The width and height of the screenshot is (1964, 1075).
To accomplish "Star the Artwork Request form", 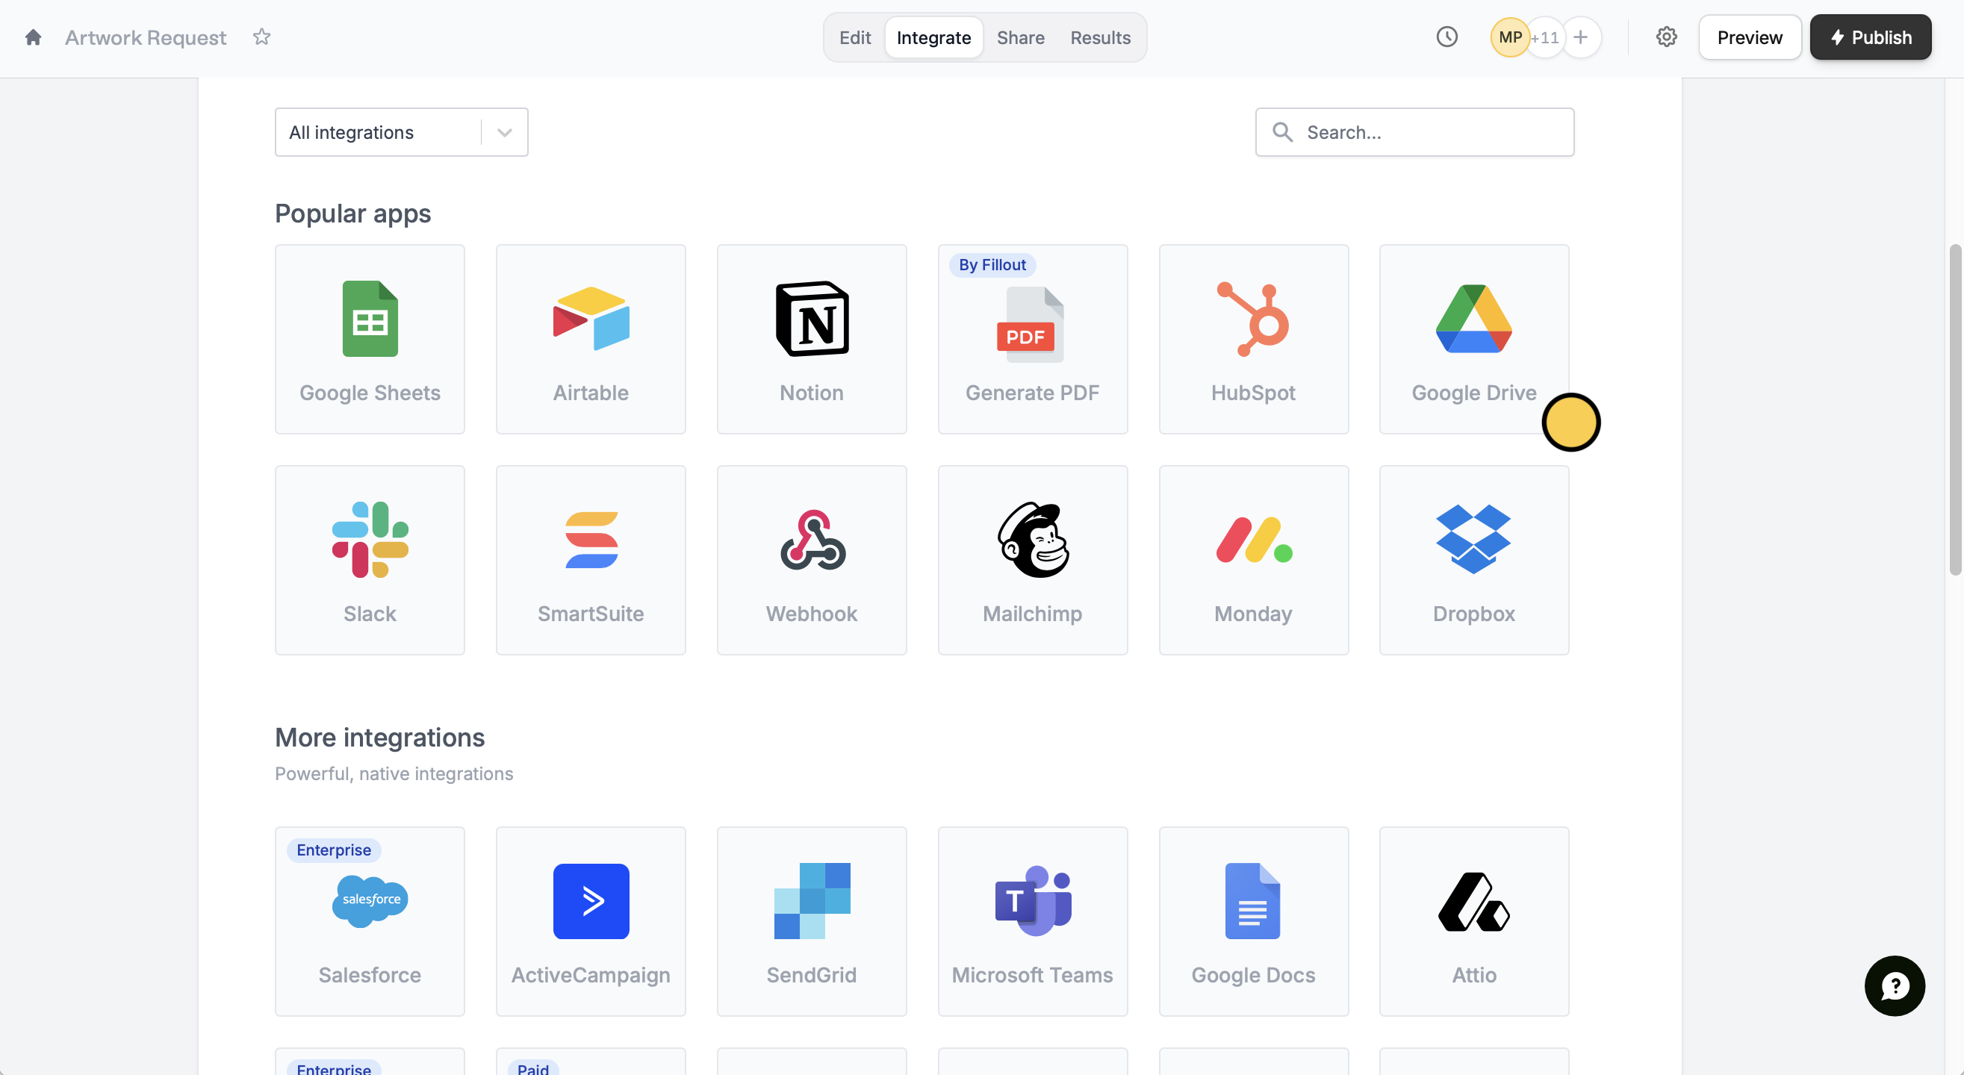I will coord(261,37).
